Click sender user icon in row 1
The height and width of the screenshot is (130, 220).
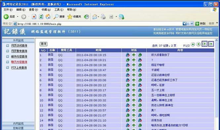click(128, 55)
